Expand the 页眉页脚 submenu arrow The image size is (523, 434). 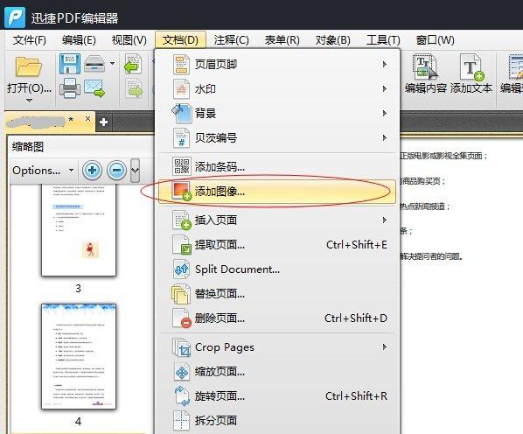coord(385,65)
